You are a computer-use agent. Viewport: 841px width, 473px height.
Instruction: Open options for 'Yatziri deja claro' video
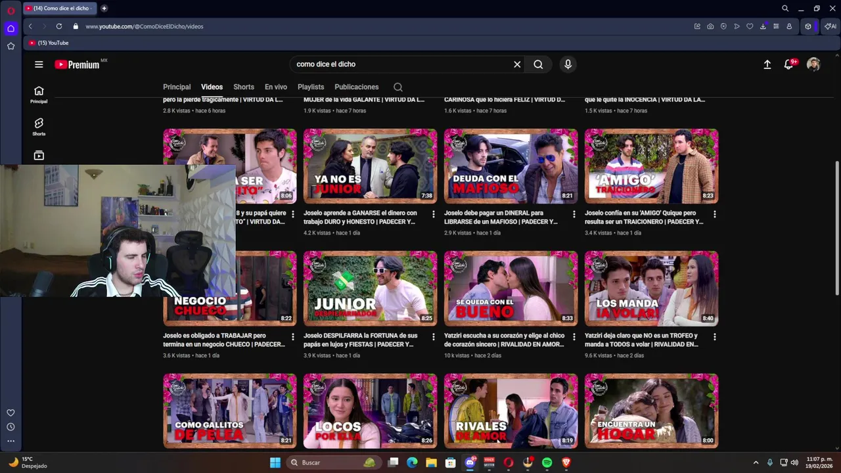click(714, 336)
